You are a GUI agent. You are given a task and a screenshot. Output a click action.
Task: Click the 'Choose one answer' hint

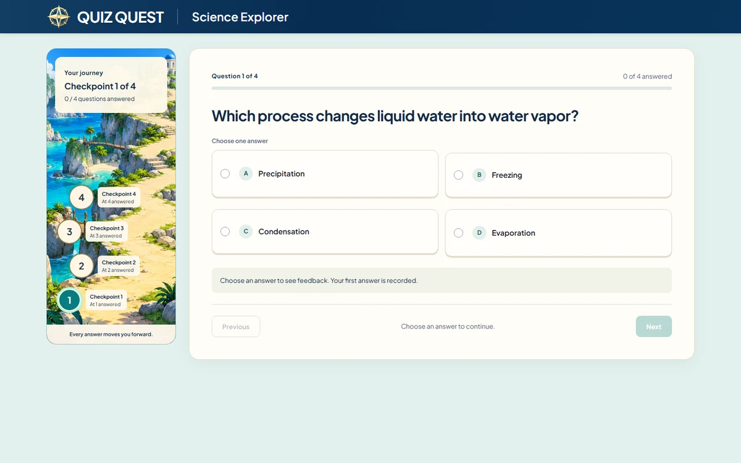(x=240, y=141)
